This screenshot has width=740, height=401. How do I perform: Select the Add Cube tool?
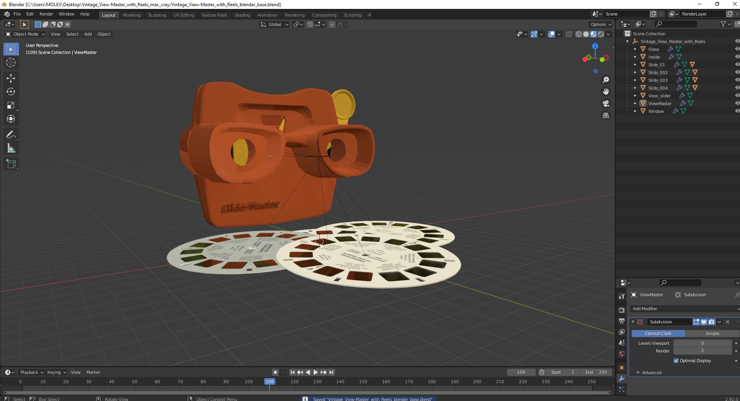(11, 164)
